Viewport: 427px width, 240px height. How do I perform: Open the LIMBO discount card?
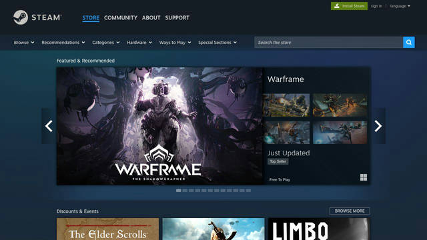coord(319,229)
